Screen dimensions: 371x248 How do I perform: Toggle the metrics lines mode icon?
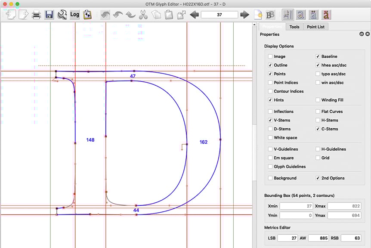(288, 15)
